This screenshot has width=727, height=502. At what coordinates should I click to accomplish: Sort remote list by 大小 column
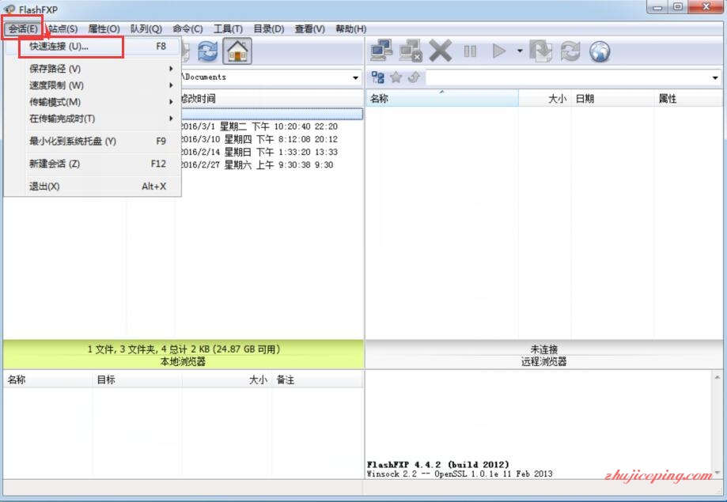coord(545,98)
